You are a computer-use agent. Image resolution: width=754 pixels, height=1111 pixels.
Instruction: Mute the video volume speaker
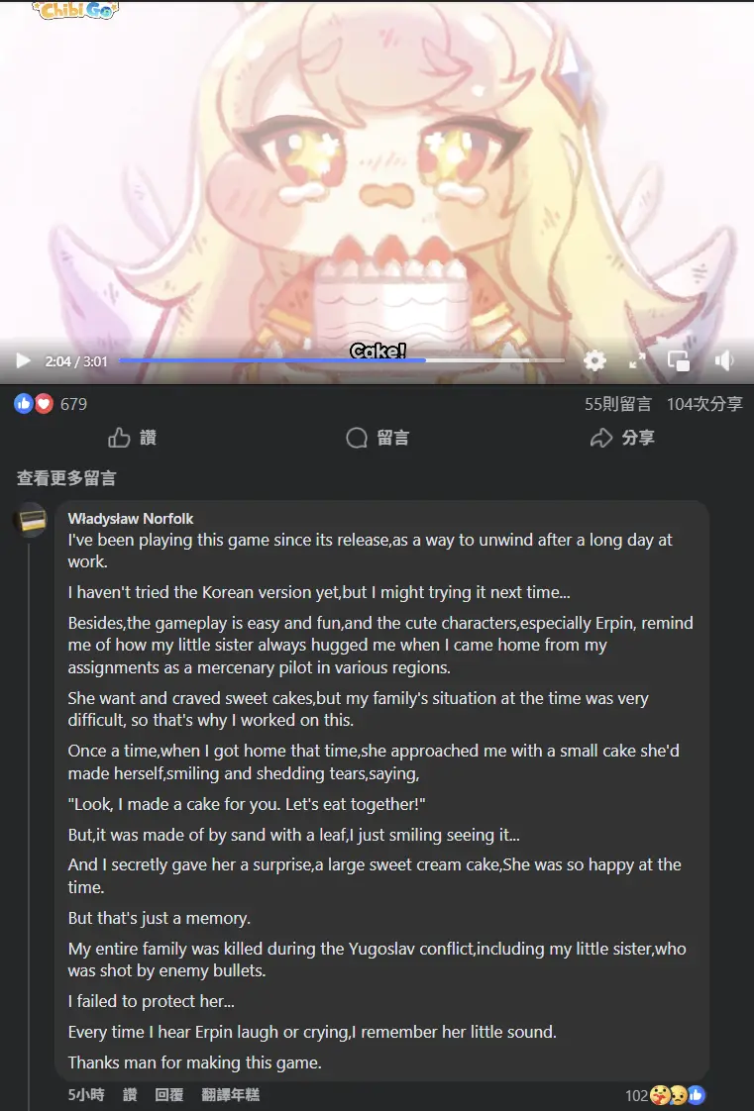coord(724,361)
